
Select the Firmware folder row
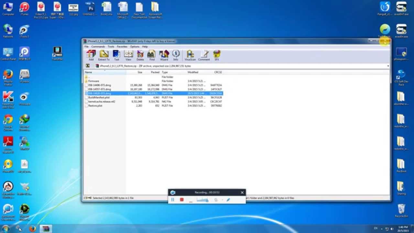click(154, 81)
